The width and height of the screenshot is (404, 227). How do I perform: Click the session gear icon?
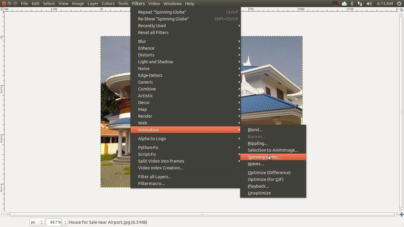click(400, 4)
